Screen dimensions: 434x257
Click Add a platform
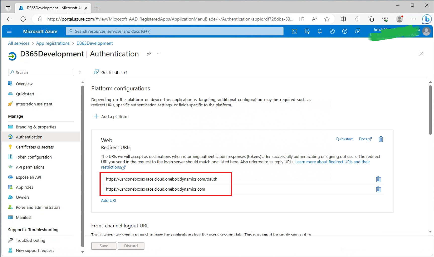(x=111, y=116)
